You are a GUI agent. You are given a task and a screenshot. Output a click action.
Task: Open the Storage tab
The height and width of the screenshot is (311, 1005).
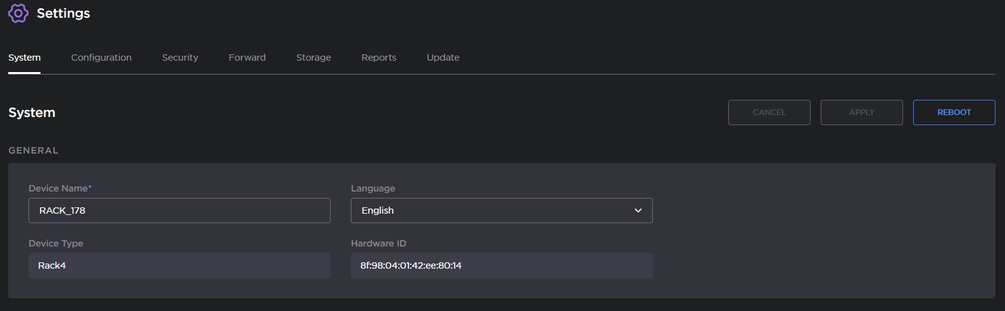313,58
